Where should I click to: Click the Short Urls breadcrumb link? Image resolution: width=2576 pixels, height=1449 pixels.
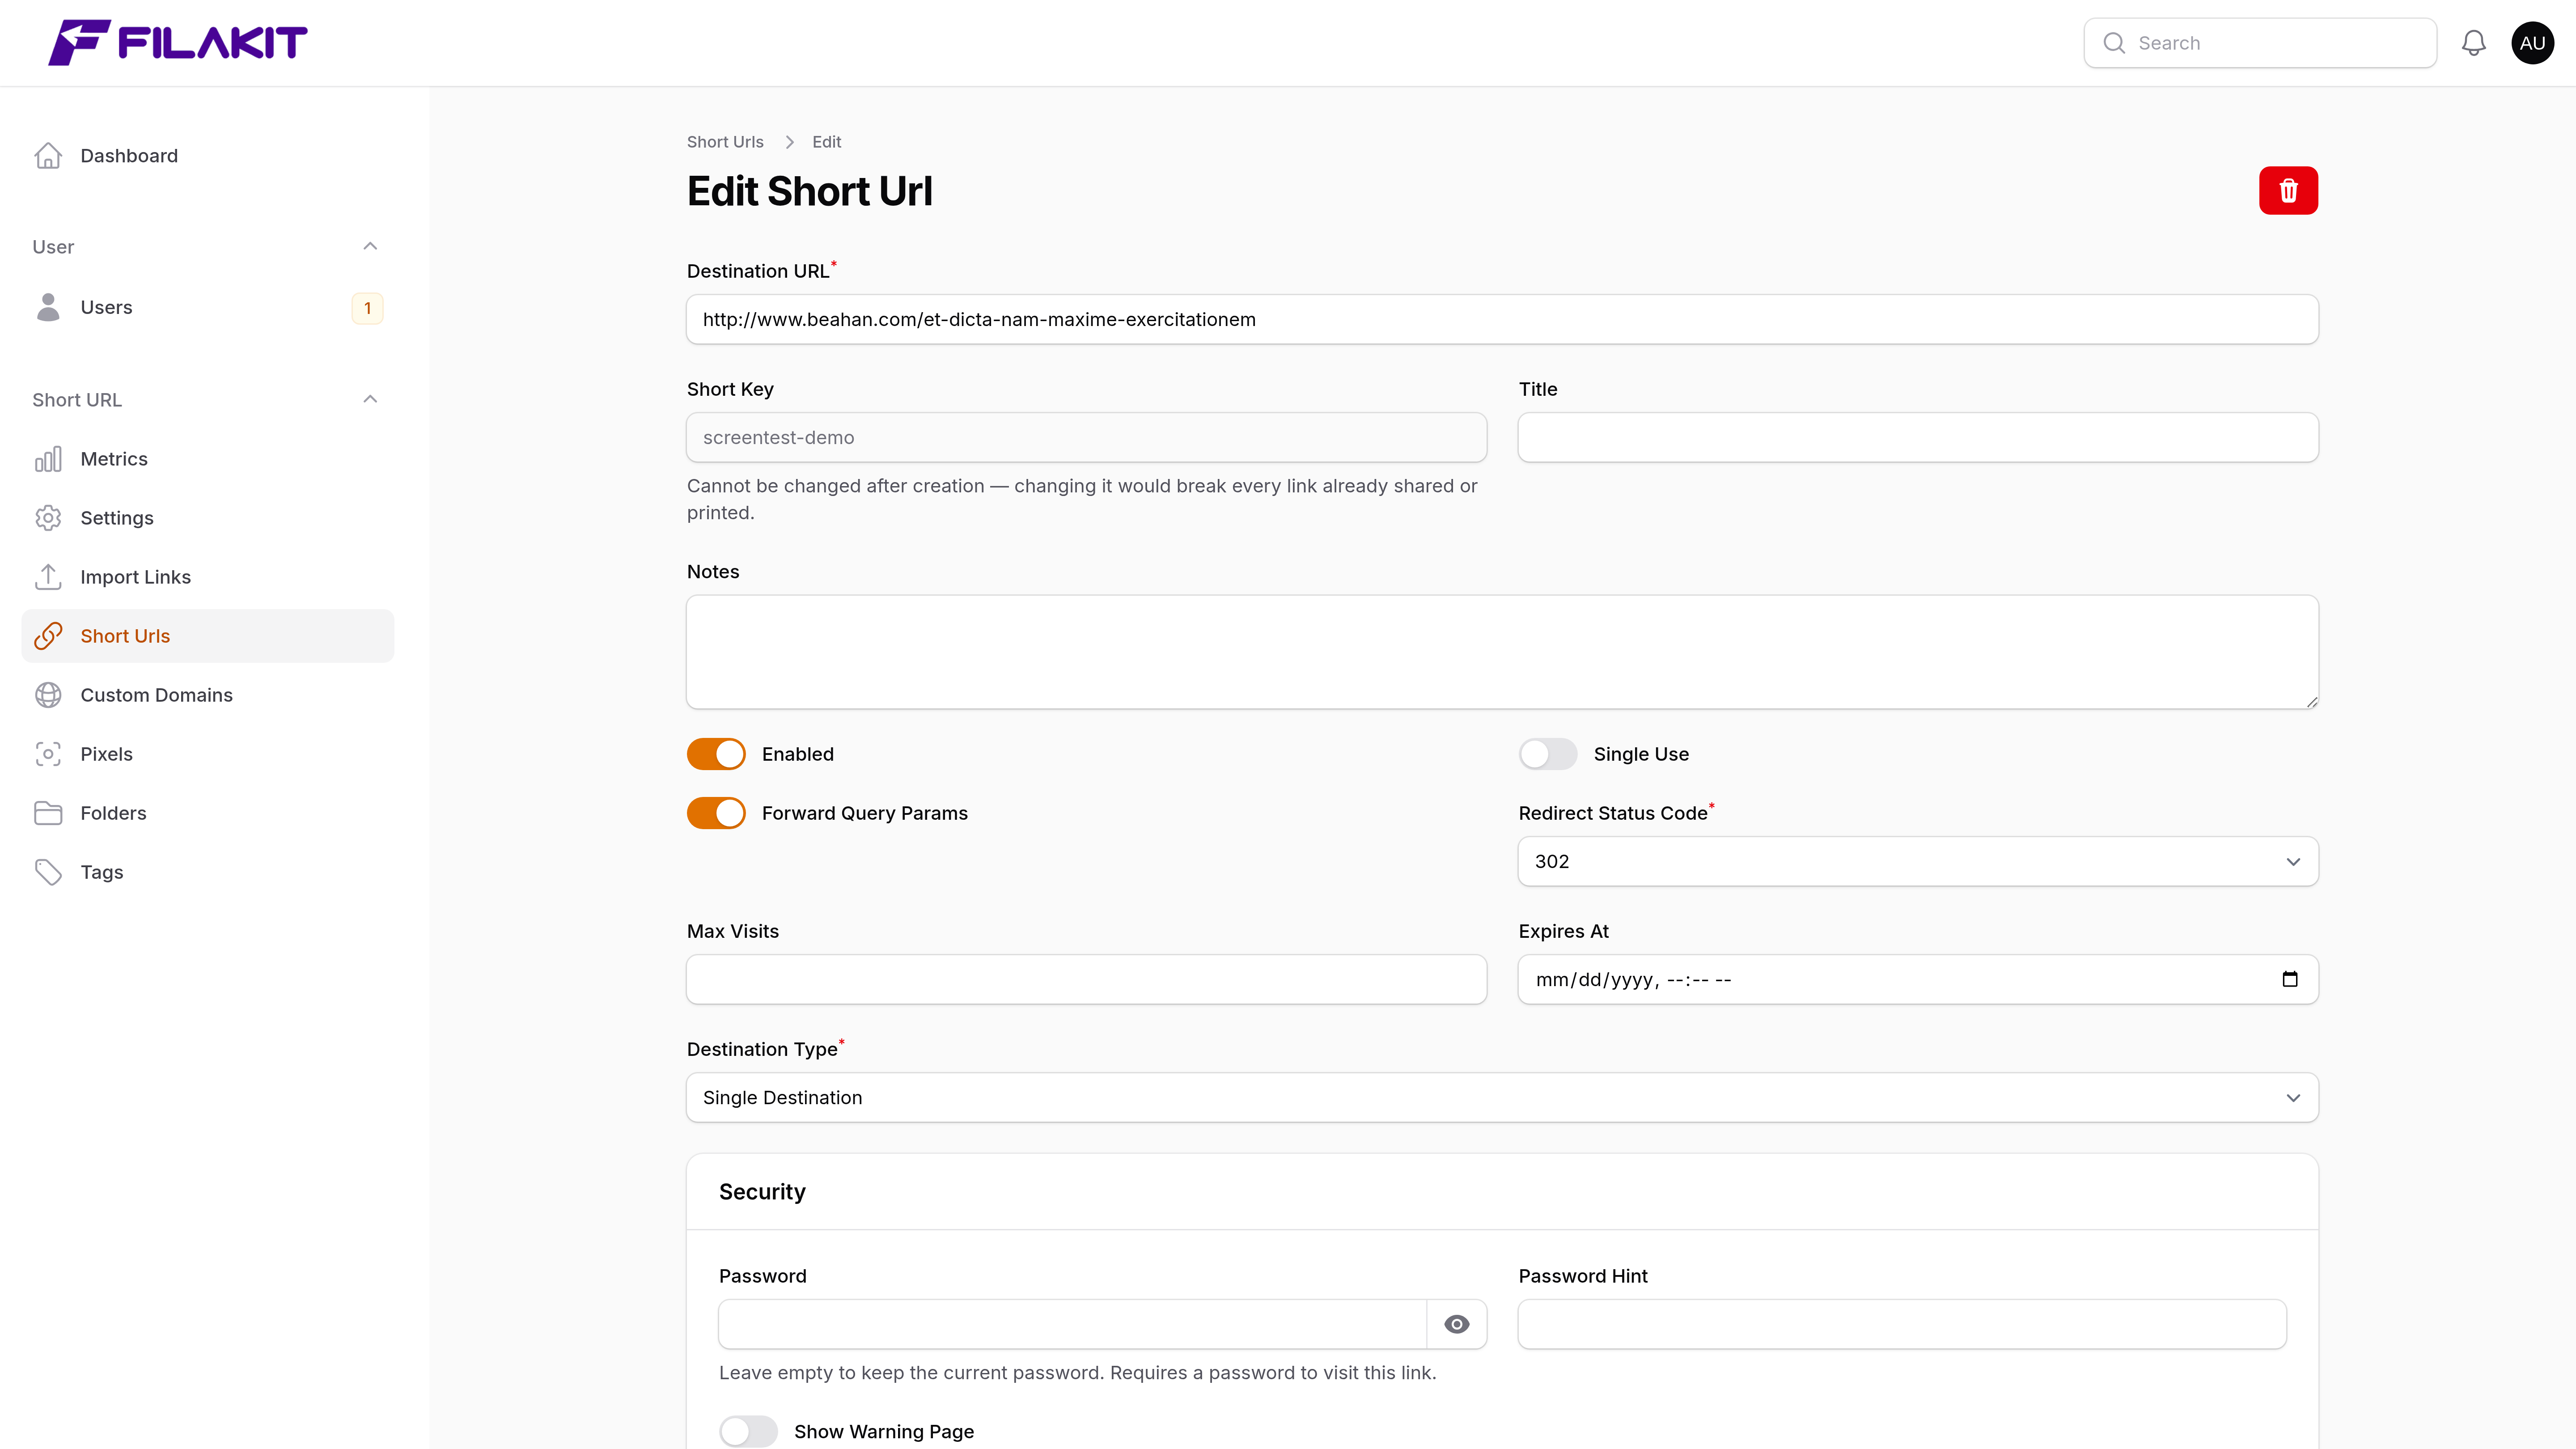point(725,142)
